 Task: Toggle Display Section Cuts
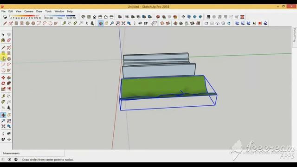pyautogui.click(x=194, y=17)
